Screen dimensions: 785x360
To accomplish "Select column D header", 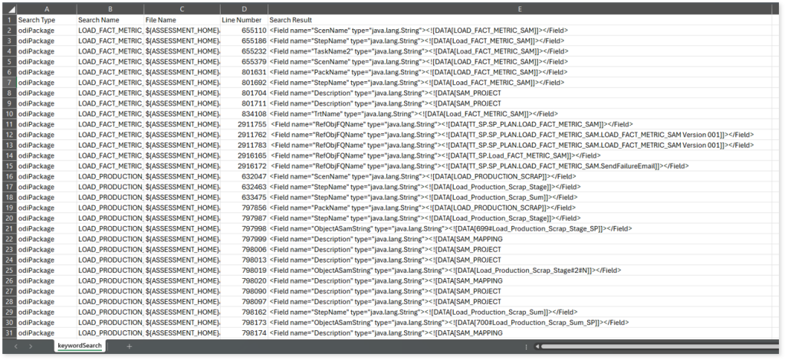I will (244, 8).
